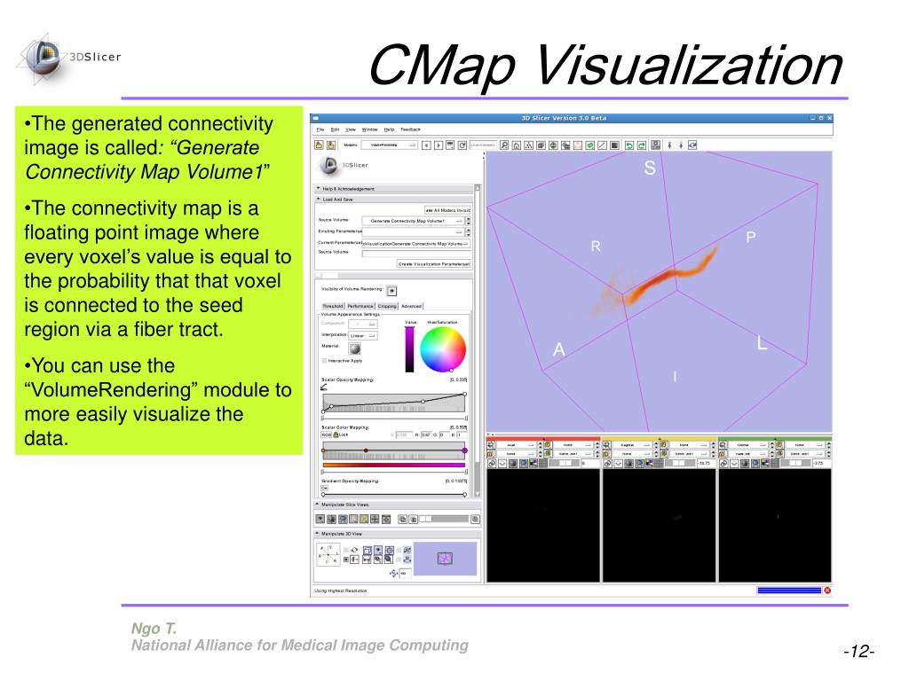This screenshot has height=681, width=909.
Task: Open the Window menu
Action: pos(369,129)
